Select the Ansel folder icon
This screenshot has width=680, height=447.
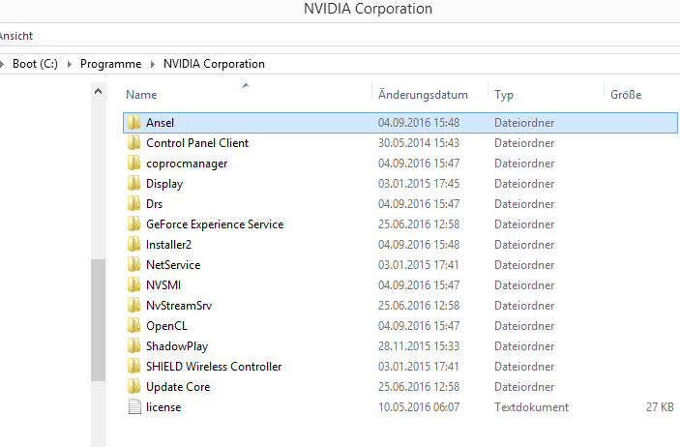134,122
